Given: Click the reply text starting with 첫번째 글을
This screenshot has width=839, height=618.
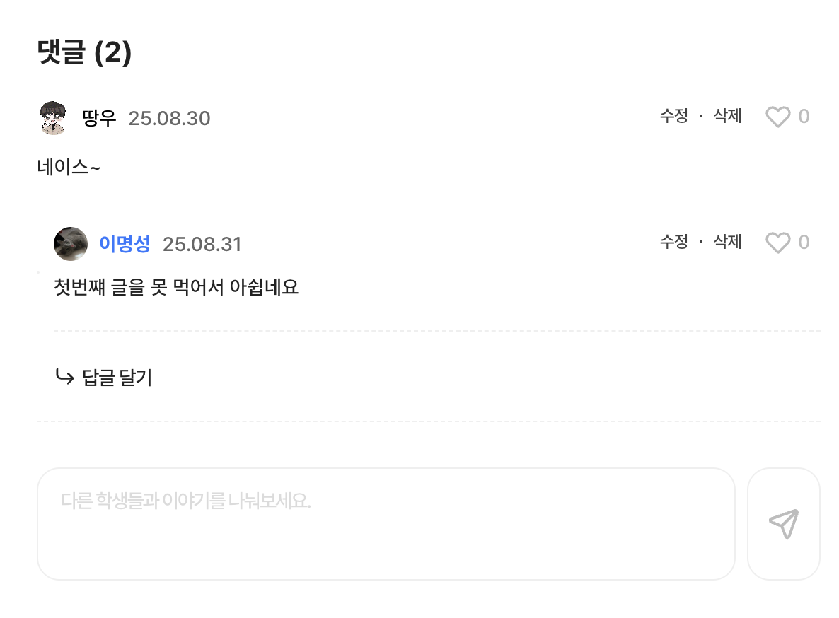Looking at the screenshot, I should tap(176, 288).
